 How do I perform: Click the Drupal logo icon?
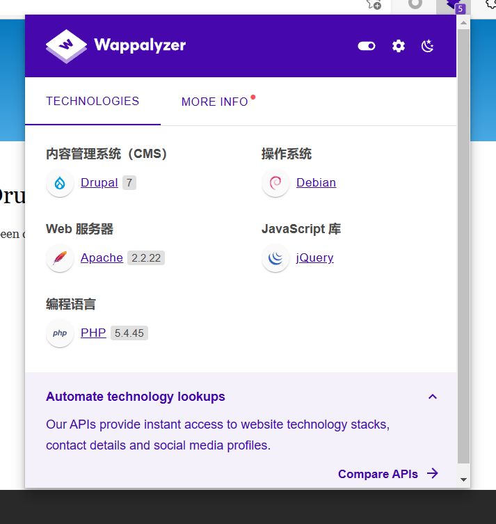pos(60,183)
